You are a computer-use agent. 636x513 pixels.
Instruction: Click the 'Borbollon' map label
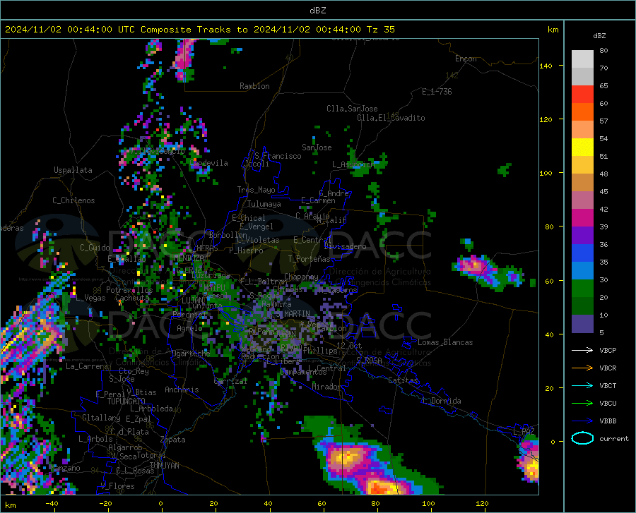[228, 235]
